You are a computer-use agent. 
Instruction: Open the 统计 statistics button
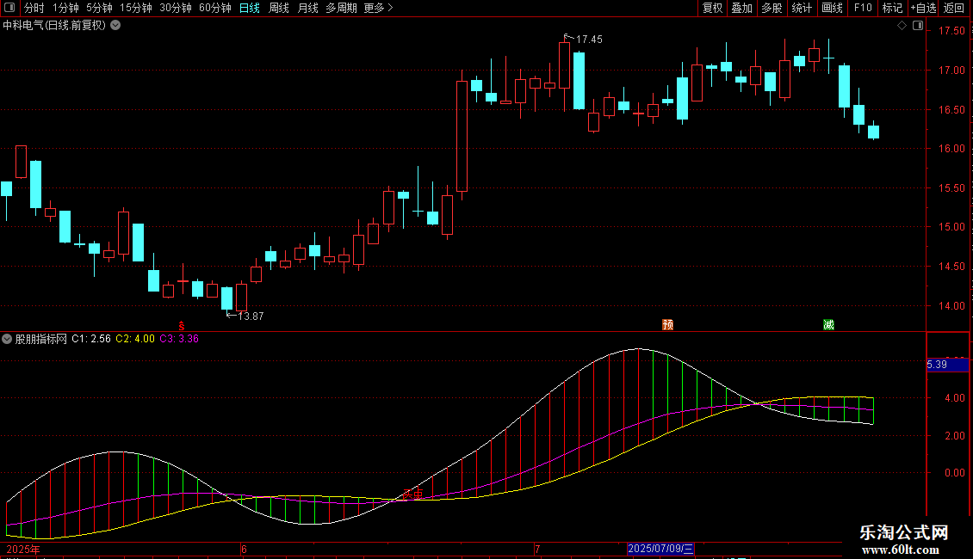(x=801, y=8)
